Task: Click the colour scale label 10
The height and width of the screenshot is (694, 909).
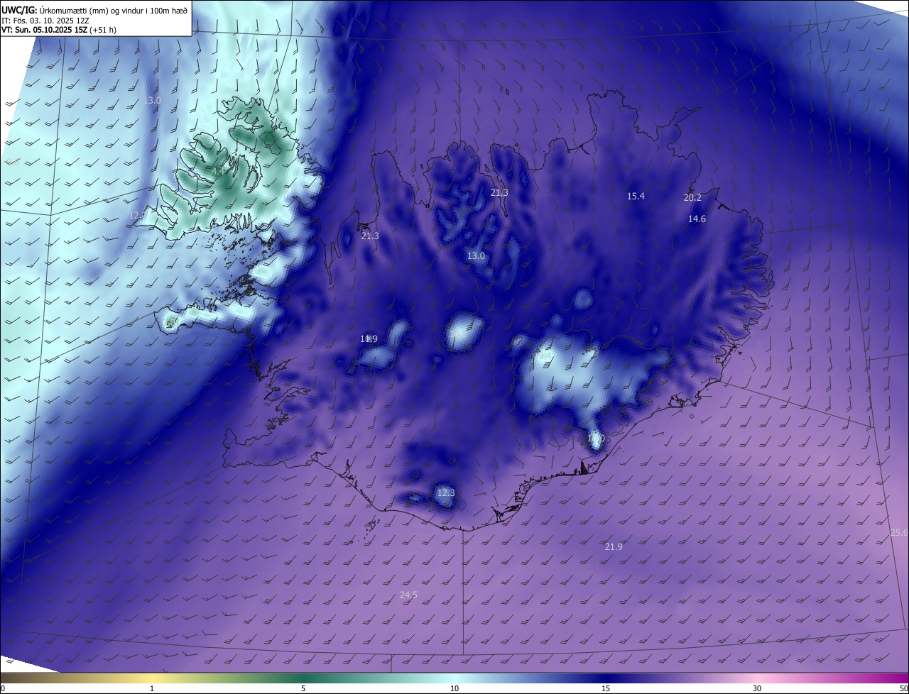Action: click(454, 688)
